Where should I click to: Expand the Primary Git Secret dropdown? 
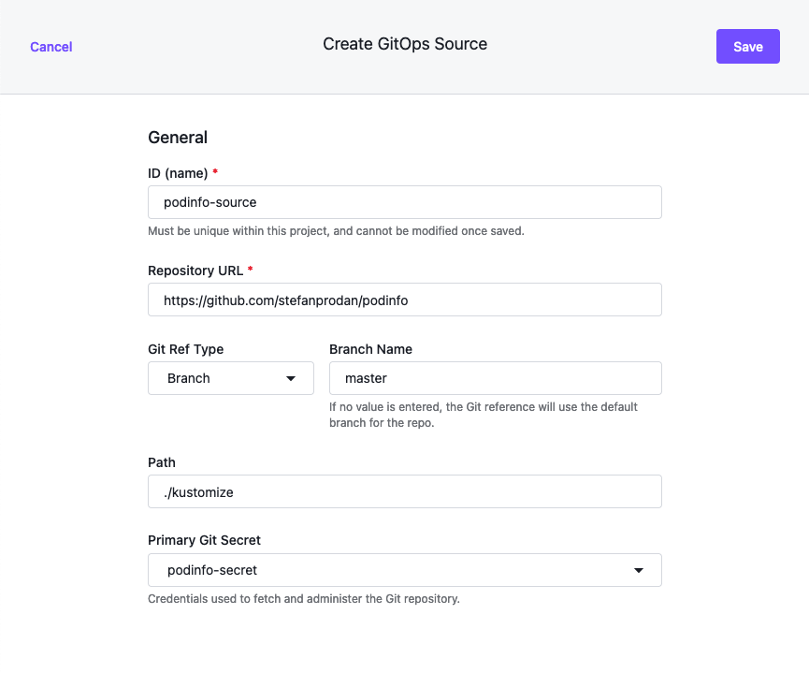coord(404,570)
